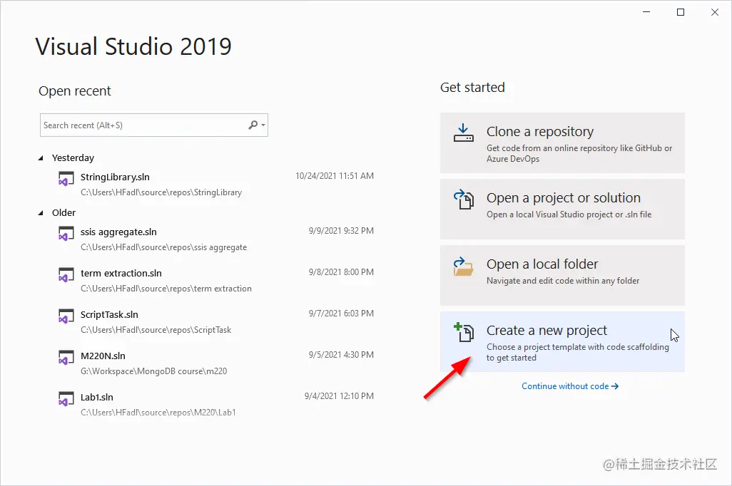732x486 pixels.
Task: Click the Open a local folder icon
Action: (464, 267)
